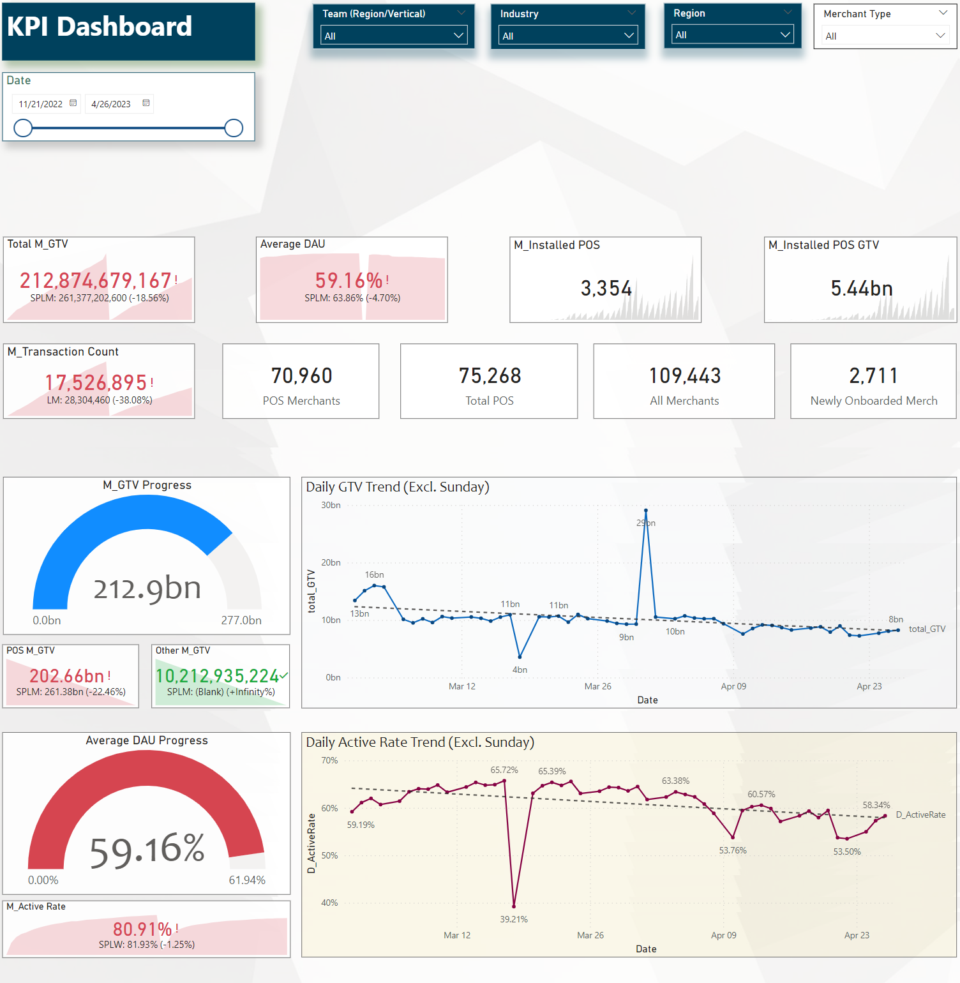This screenshot has height=983, width=960.
Task: Select the Other M_GTV card
Action: tap(220, 675)
